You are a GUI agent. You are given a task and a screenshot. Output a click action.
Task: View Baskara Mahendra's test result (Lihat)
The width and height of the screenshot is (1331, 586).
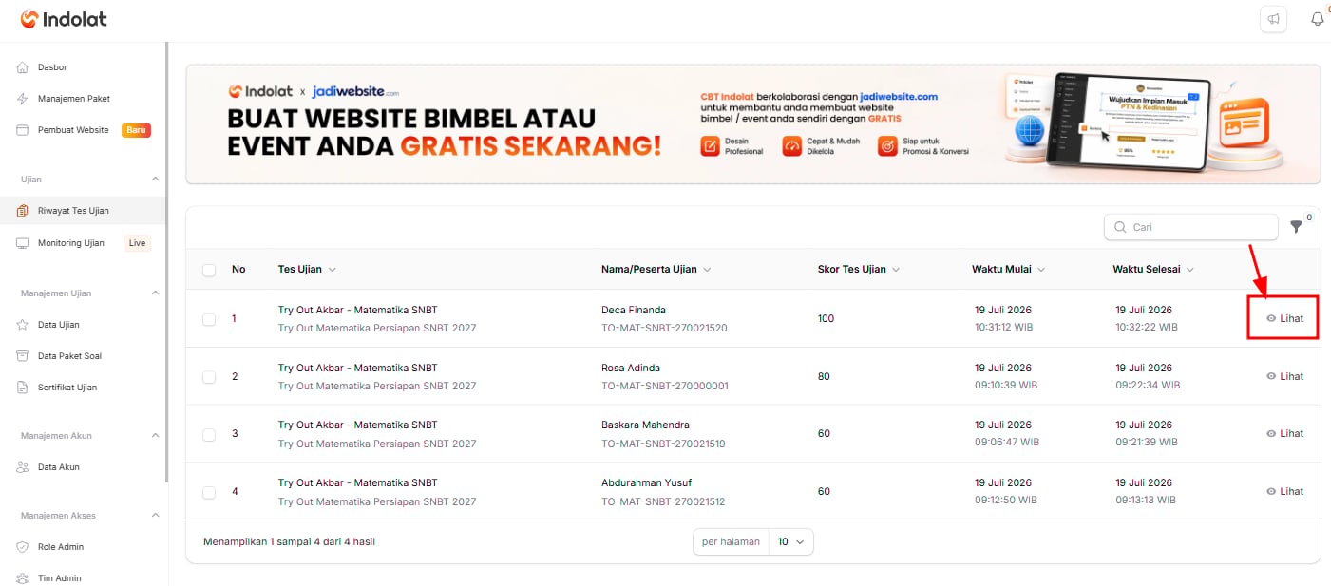pos(1284,433)
